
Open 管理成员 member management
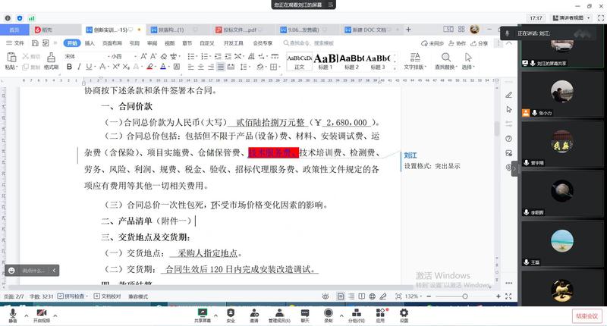click(278, 312)
